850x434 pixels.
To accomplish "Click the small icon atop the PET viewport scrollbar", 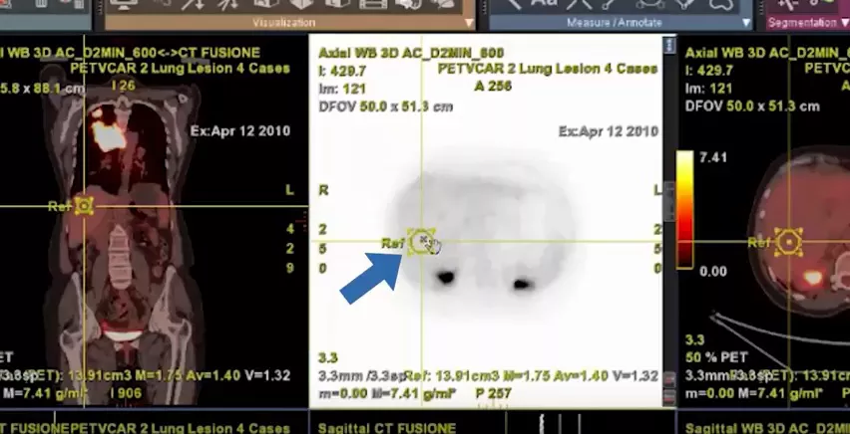I will (x=669, y=45).
